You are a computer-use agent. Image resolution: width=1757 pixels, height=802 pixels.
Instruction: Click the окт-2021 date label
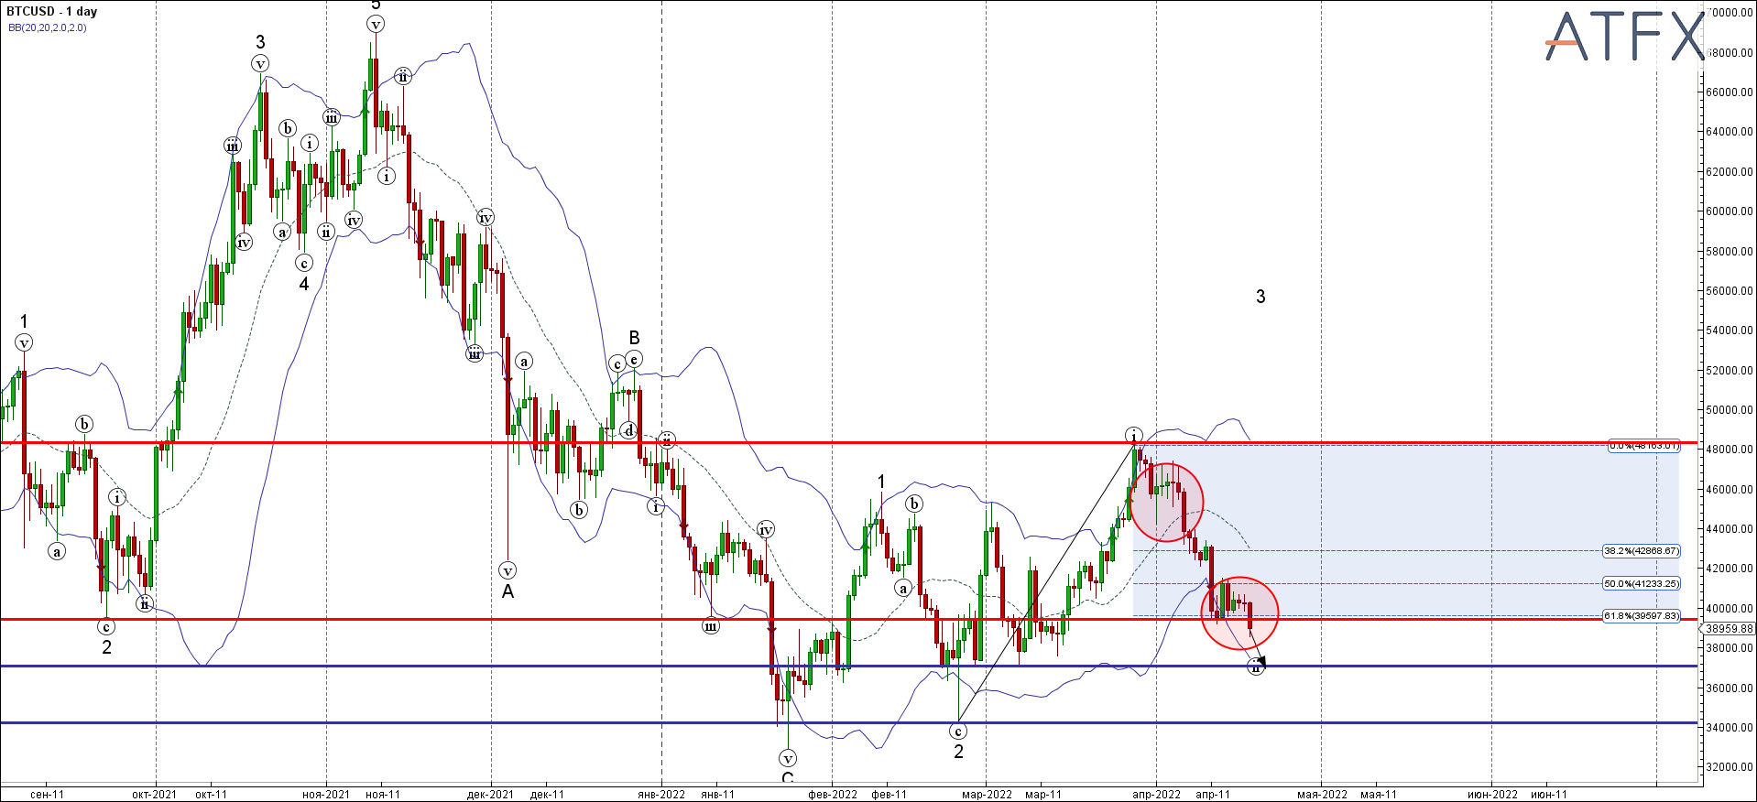154,794
